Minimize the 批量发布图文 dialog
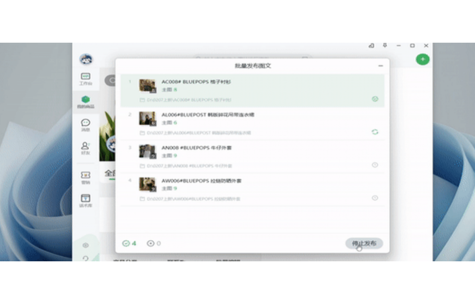Screen dimensions: 475x304 (x=380, y=66)
